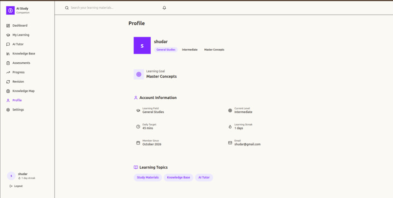Click the small S avatar in sidebar footer
This screenshot has width=393, height=198.
click(x=11, y=176)
